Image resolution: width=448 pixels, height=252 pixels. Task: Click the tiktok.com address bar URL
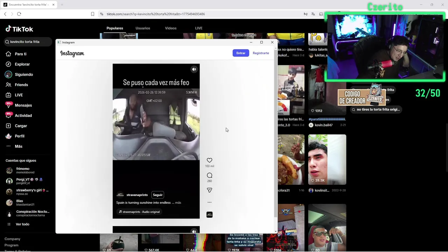point(156,14)
